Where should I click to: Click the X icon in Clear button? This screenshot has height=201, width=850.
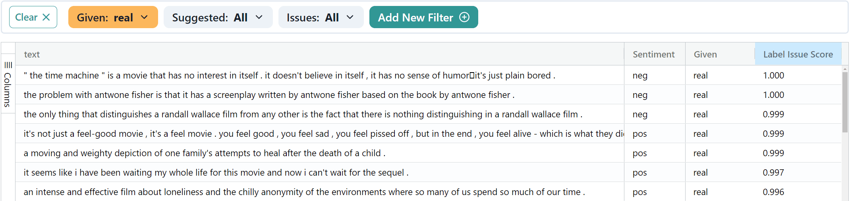pos(46,17)
